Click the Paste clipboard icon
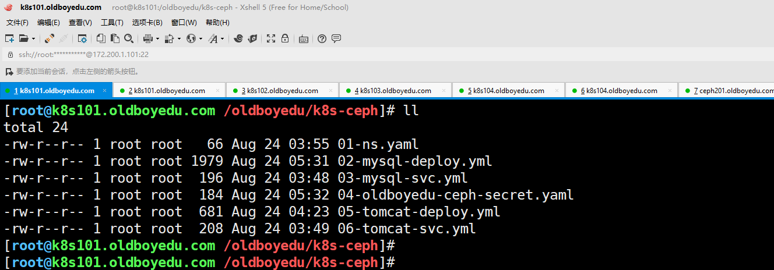The image size is (774, 270). pos(115,39)
